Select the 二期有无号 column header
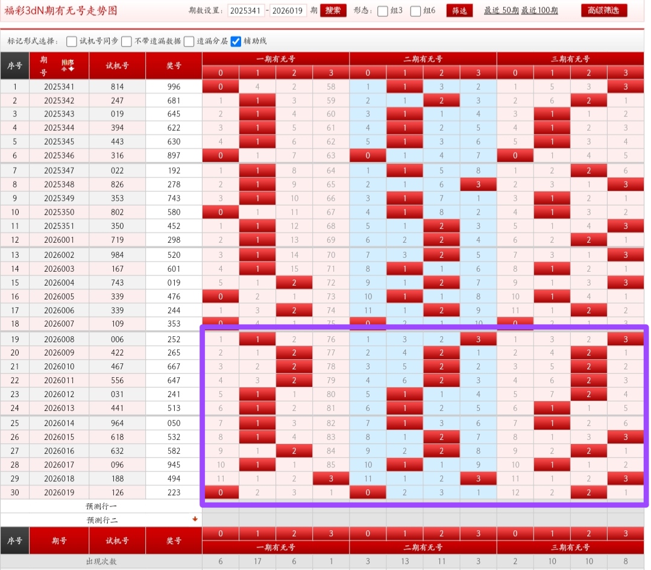The height and width of the screenshot is (570, 651). pos(423,59)
